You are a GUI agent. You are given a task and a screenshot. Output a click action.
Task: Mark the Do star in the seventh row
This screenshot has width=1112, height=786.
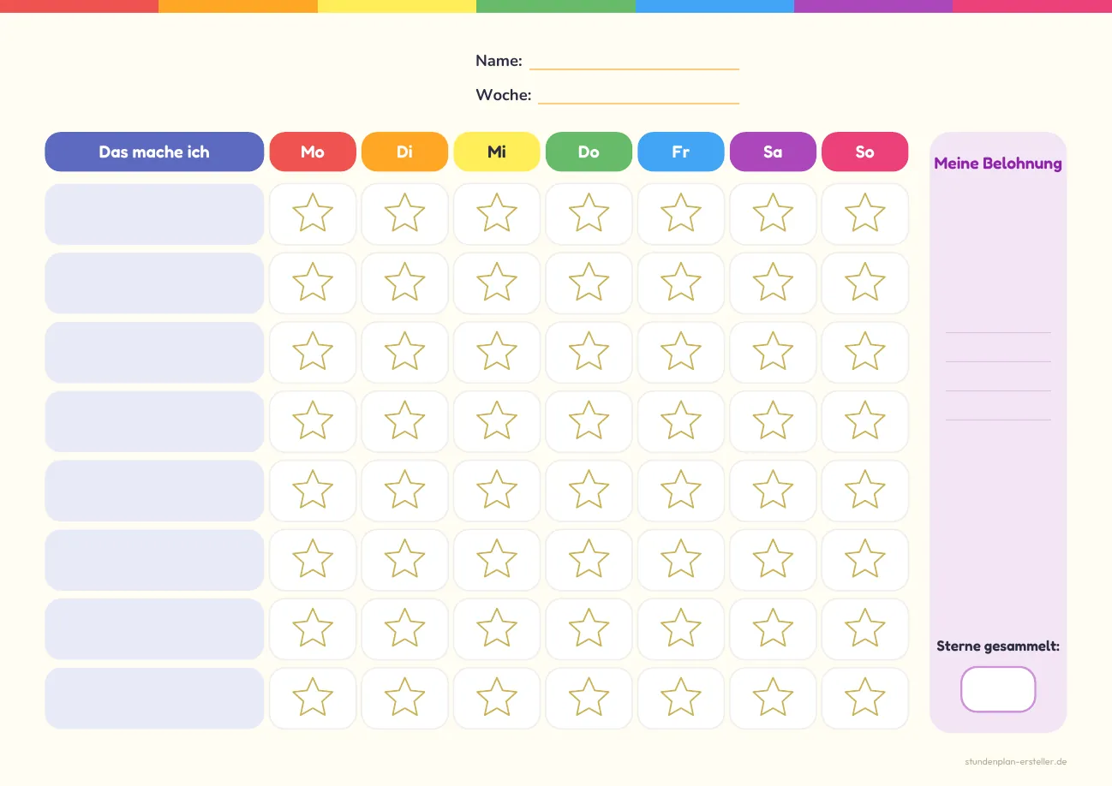(589, 629)
